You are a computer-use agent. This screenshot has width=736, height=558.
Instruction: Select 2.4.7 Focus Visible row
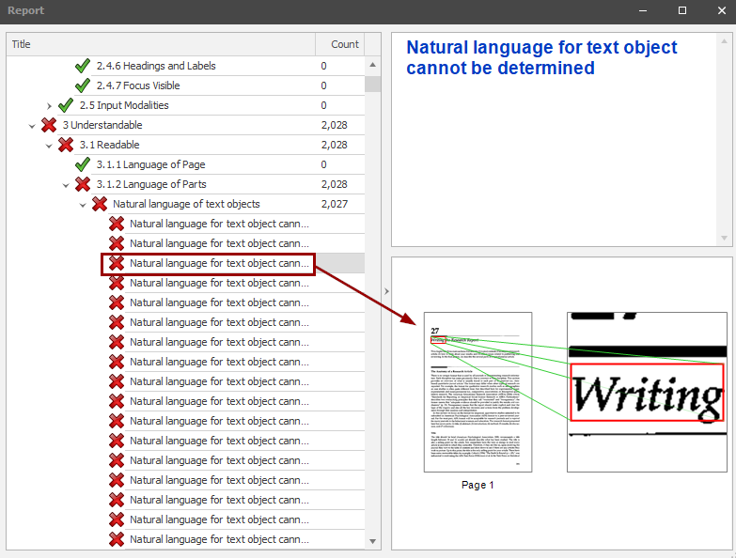(x=185, y=85)
